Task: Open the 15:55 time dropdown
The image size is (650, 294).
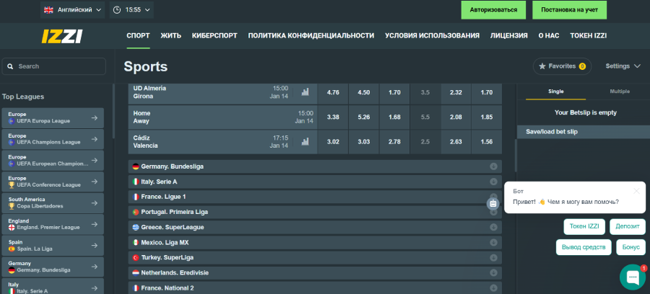Action: (x=131, y=9)
